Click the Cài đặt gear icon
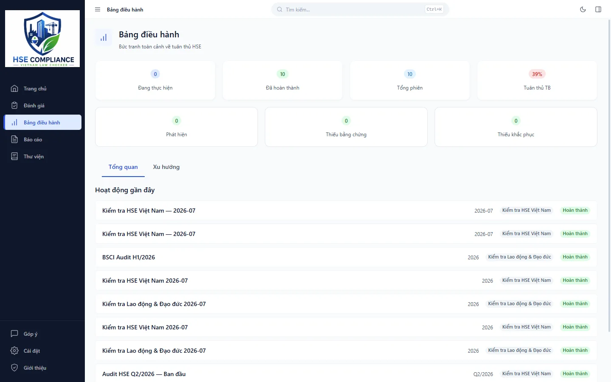611x382 pixels. coord(14,351)
